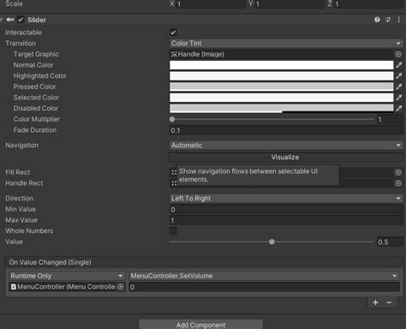
Task: Open the Selected Color swatch
Action: (x=282, y=98)
